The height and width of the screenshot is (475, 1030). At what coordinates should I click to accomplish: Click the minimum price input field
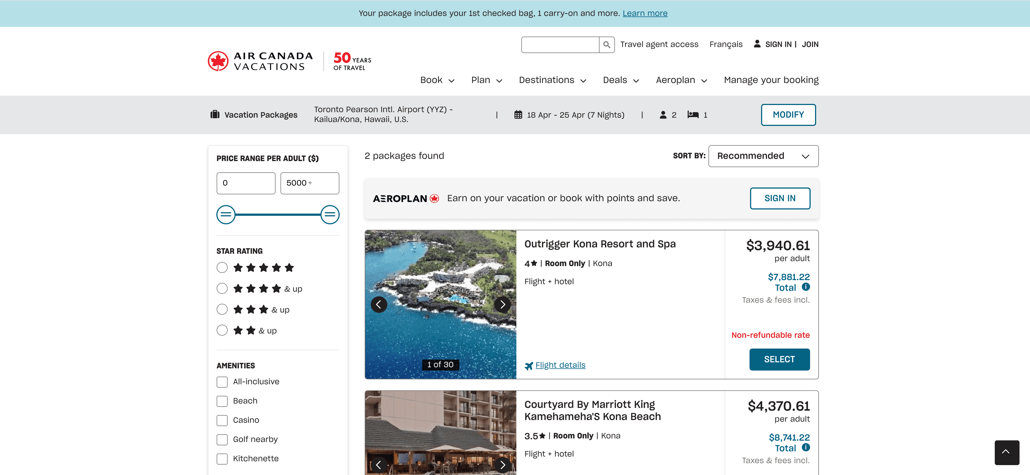tap(246, 183)
